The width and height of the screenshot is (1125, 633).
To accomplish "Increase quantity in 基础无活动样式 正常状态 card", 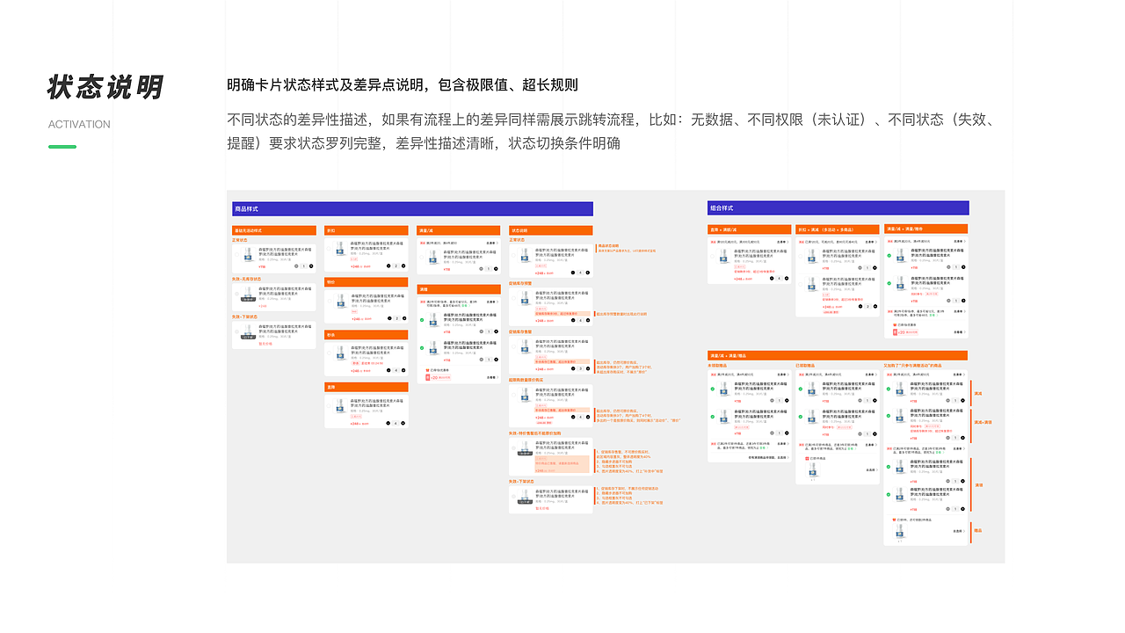I will 311,266.
